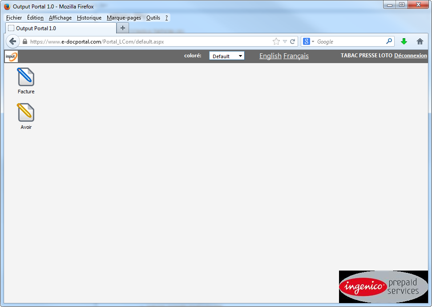The width and height of the screenshot is (432, 307).
Task: Select the Output Portal 1.0 tab
Action: 60,28
